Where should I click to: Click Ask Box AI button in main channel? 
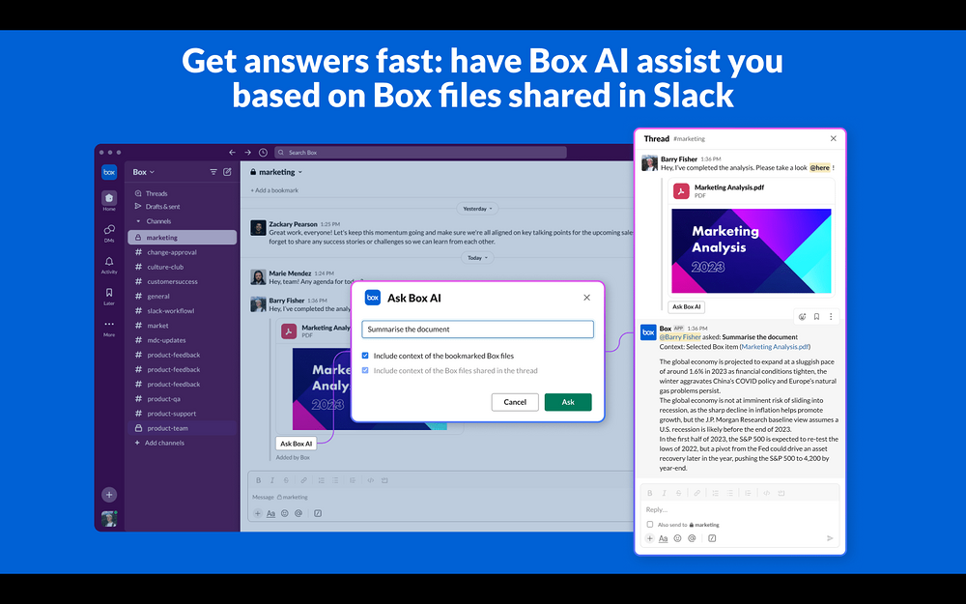[297, 444]
